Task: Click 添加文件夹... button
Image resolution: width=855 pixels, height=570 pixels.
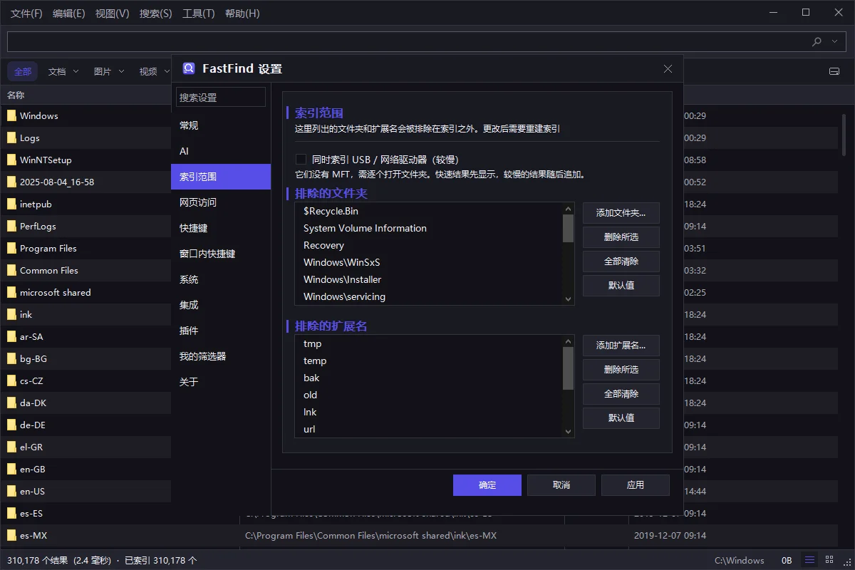Action: [x=621, y=213]
